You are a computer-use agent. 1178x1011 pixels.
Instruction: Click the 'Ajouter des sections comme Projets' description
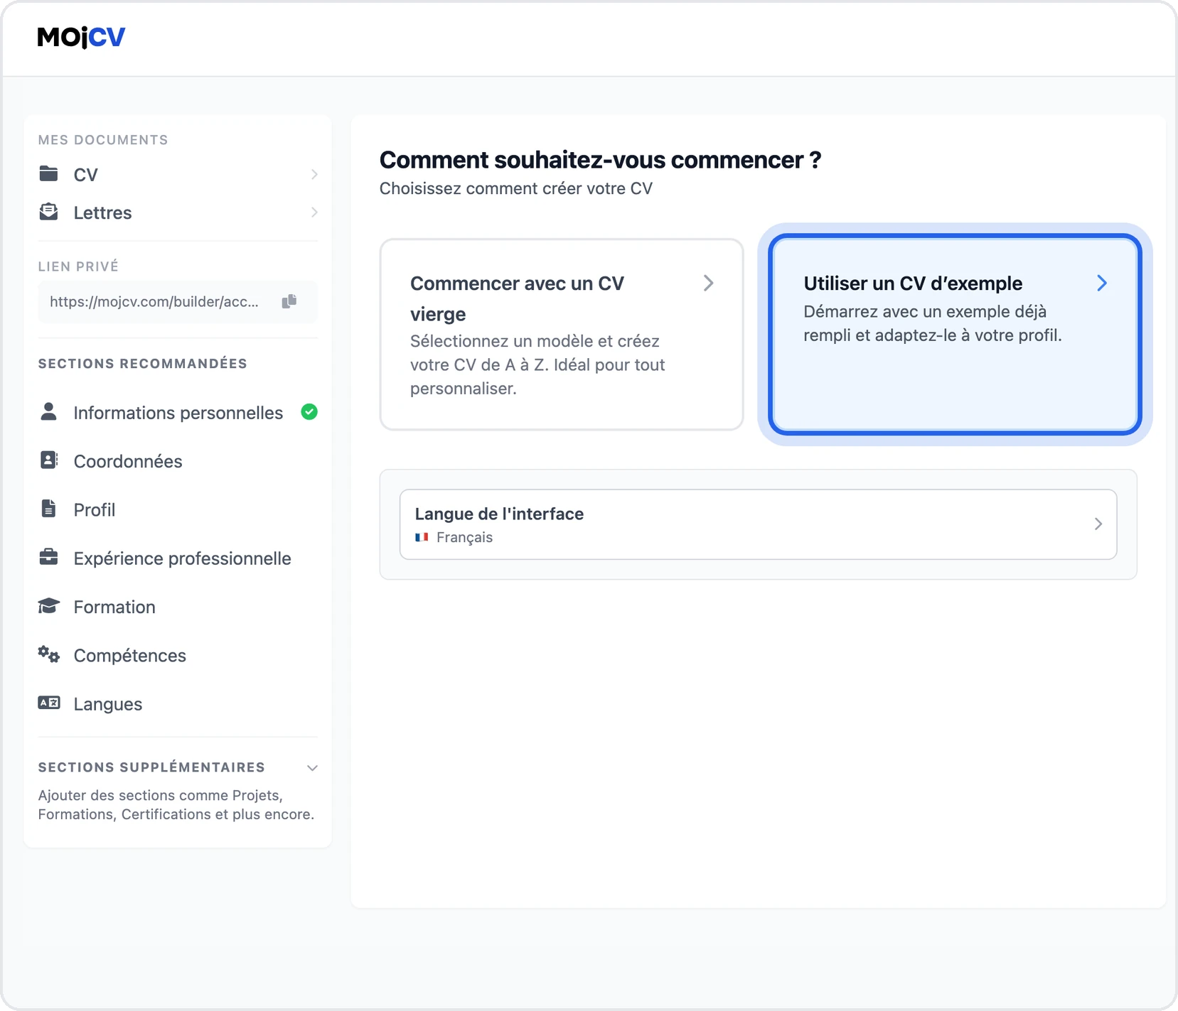[x=176, y=805]
